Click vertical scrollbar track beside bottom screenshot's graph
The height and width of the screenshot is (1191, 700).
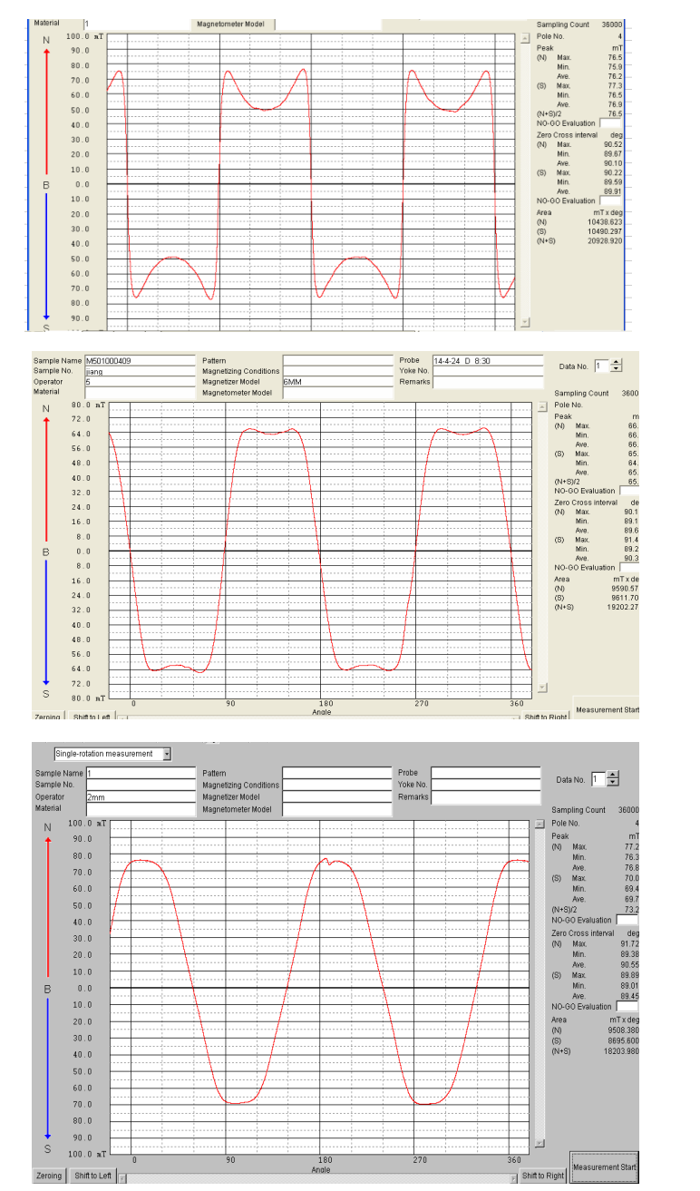[x=540, y=984]
